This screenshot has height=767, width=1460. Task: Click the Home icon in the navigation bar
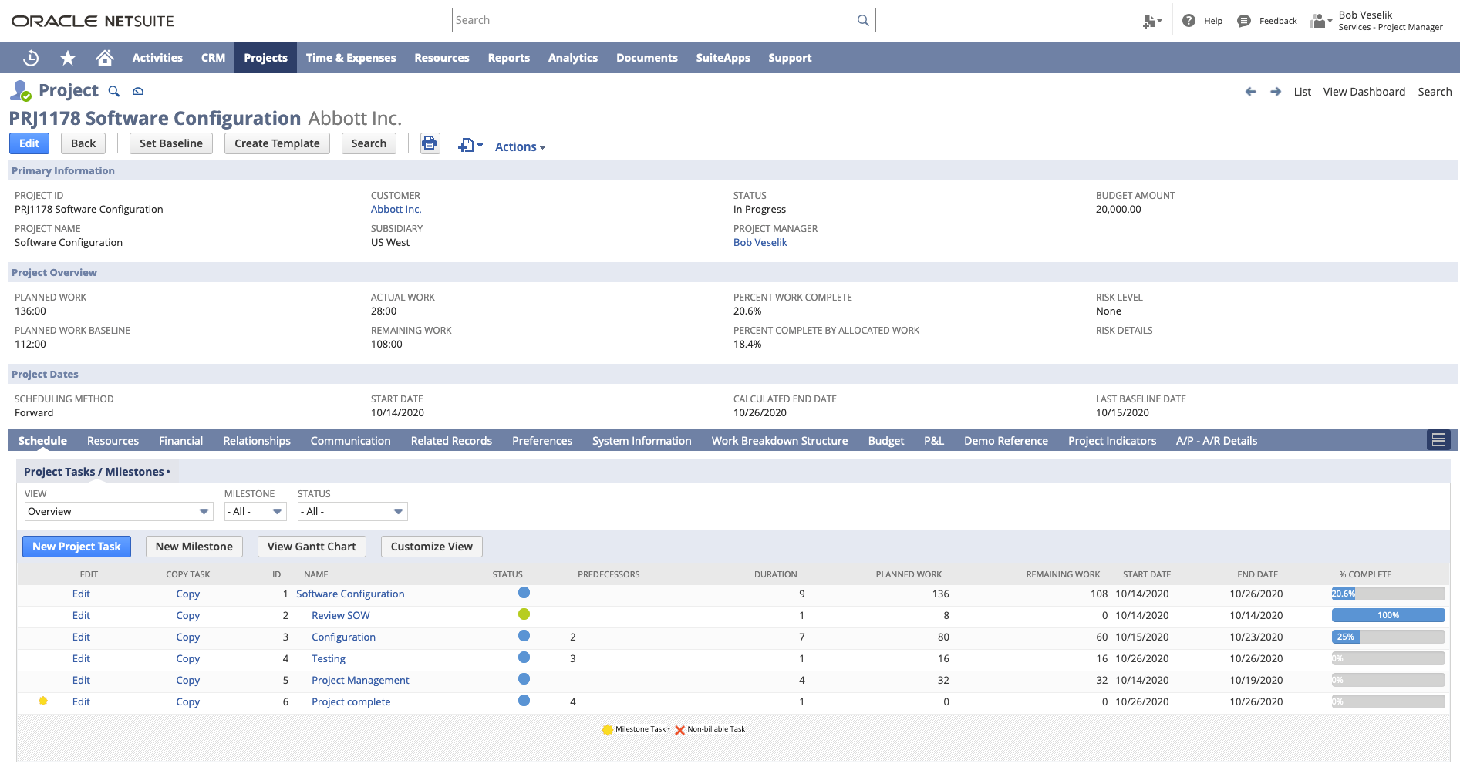tap(105, 58)
